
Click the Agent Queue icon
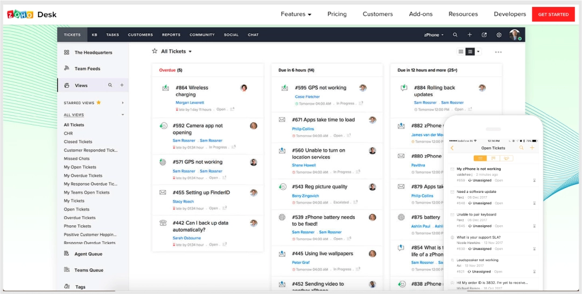coord(66,254)
